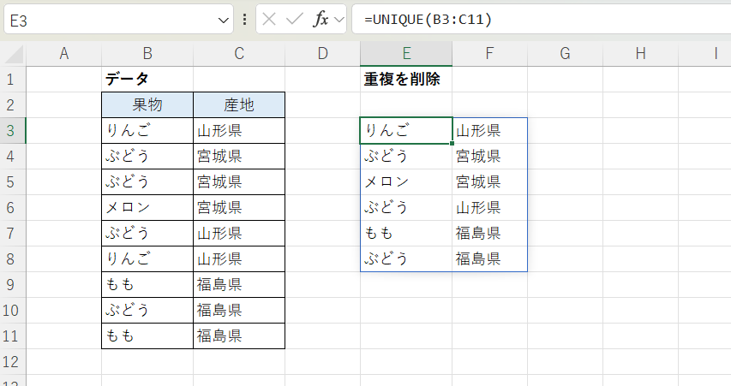Expand the Name Box dropdown arrow
The width and height of the screenshot is (731, 386).
click(224, 21)
